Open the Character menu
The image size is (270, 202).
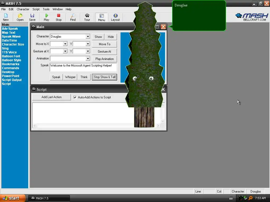(23, 9)
